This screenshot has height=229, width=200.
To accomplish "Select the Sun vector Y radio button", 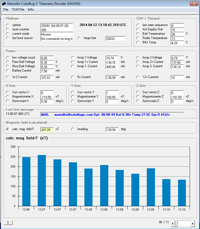I will (x=73, y=92).
